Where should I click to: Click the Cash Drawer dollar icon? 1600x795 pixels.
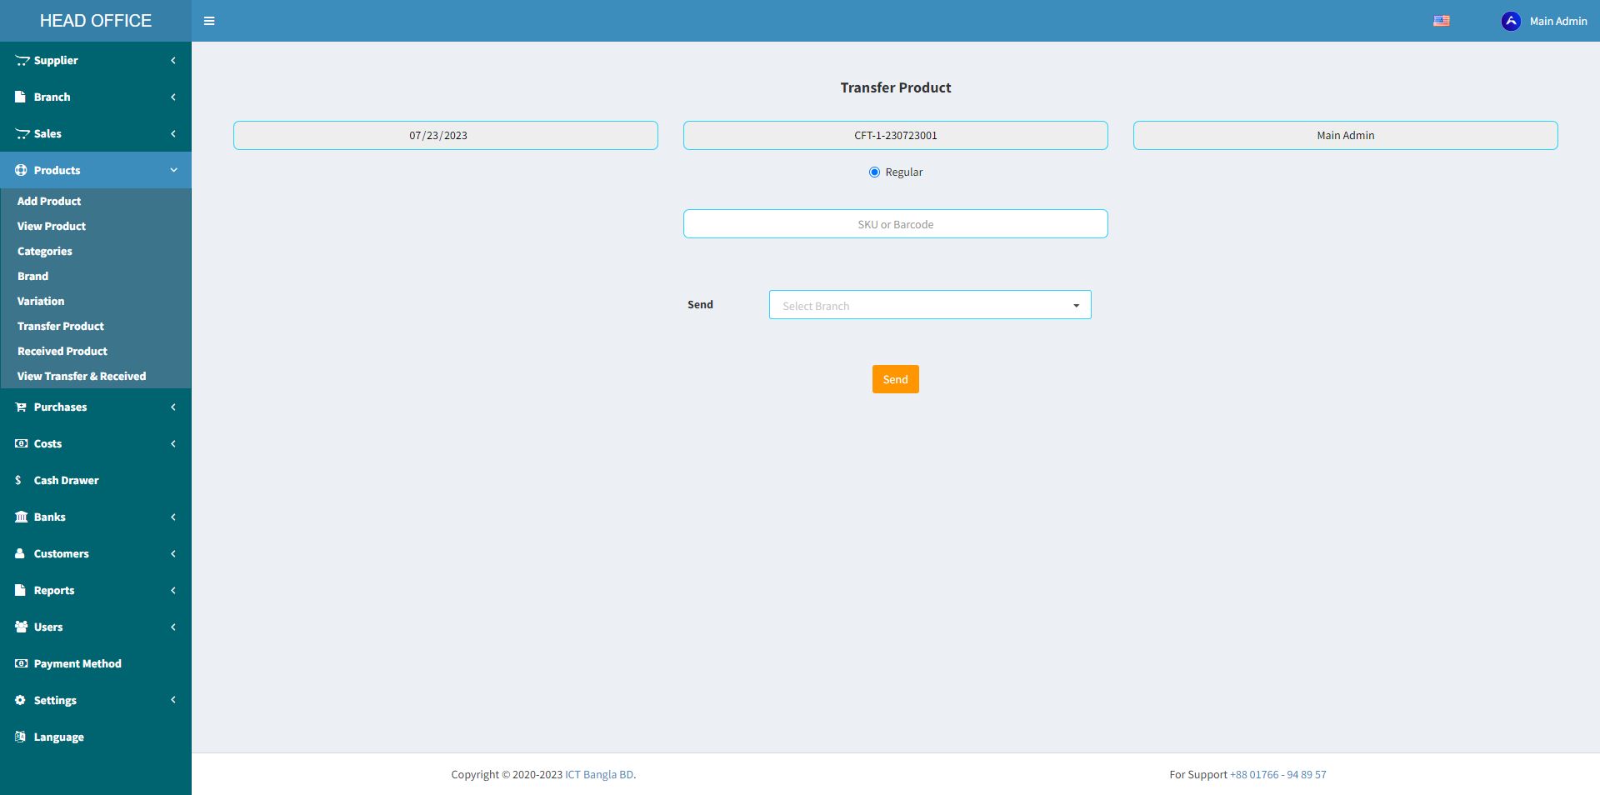(18, 480)
